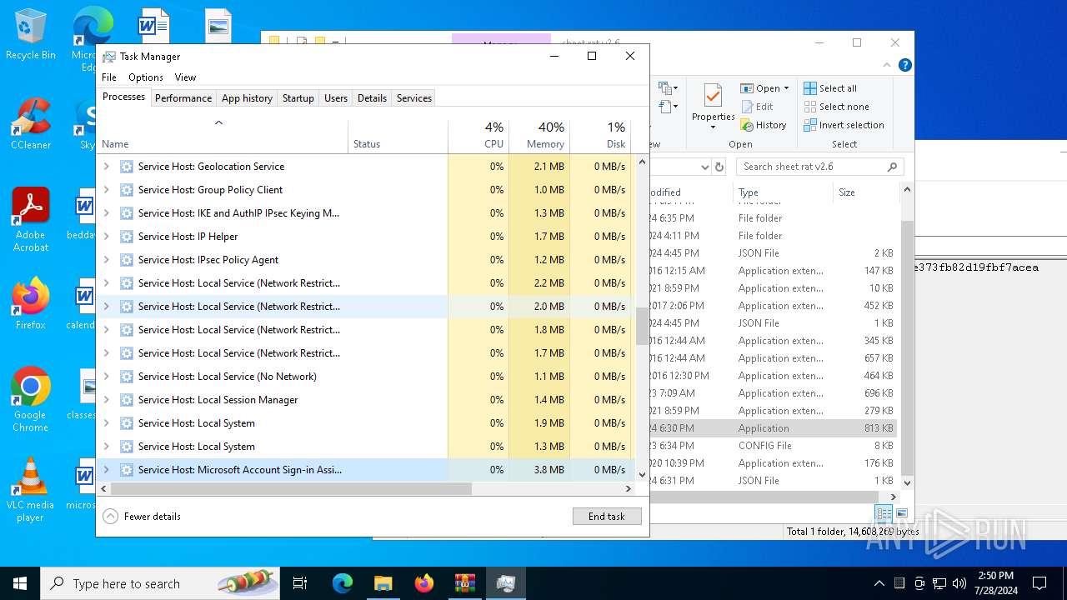Expand Service Host: Microsoft Account Sign-in row
Image resolution: width=1067 pixels, height=600 pixels.
click(106, 470)
